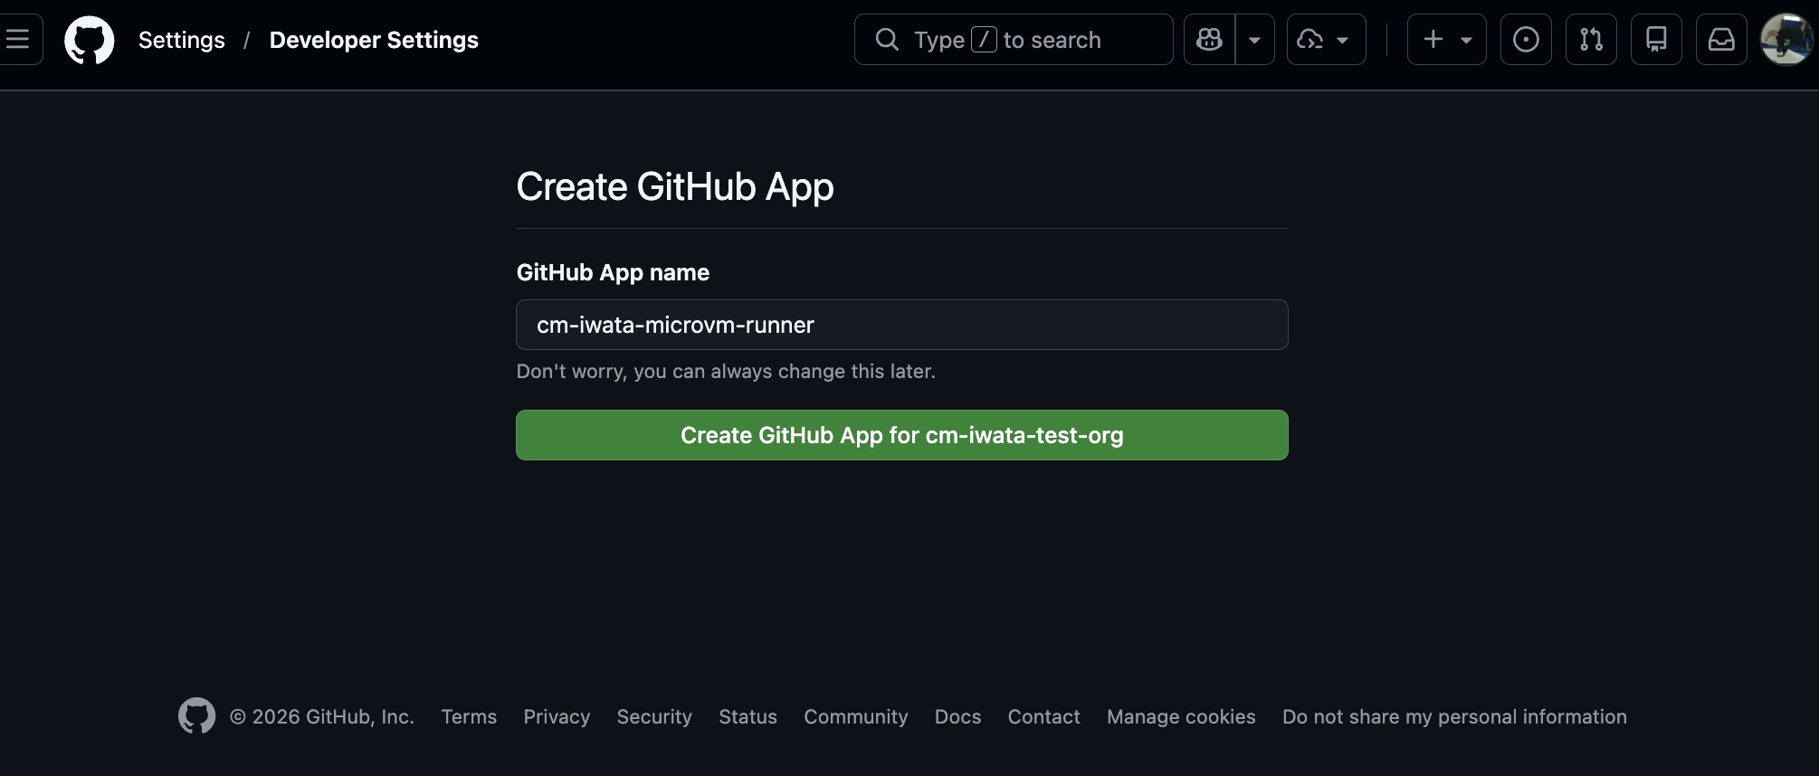Viewport: 1819px width, 776px height.
Task: Open Developer Settings breadcrumb link
Action: click(x=374, y=40)
